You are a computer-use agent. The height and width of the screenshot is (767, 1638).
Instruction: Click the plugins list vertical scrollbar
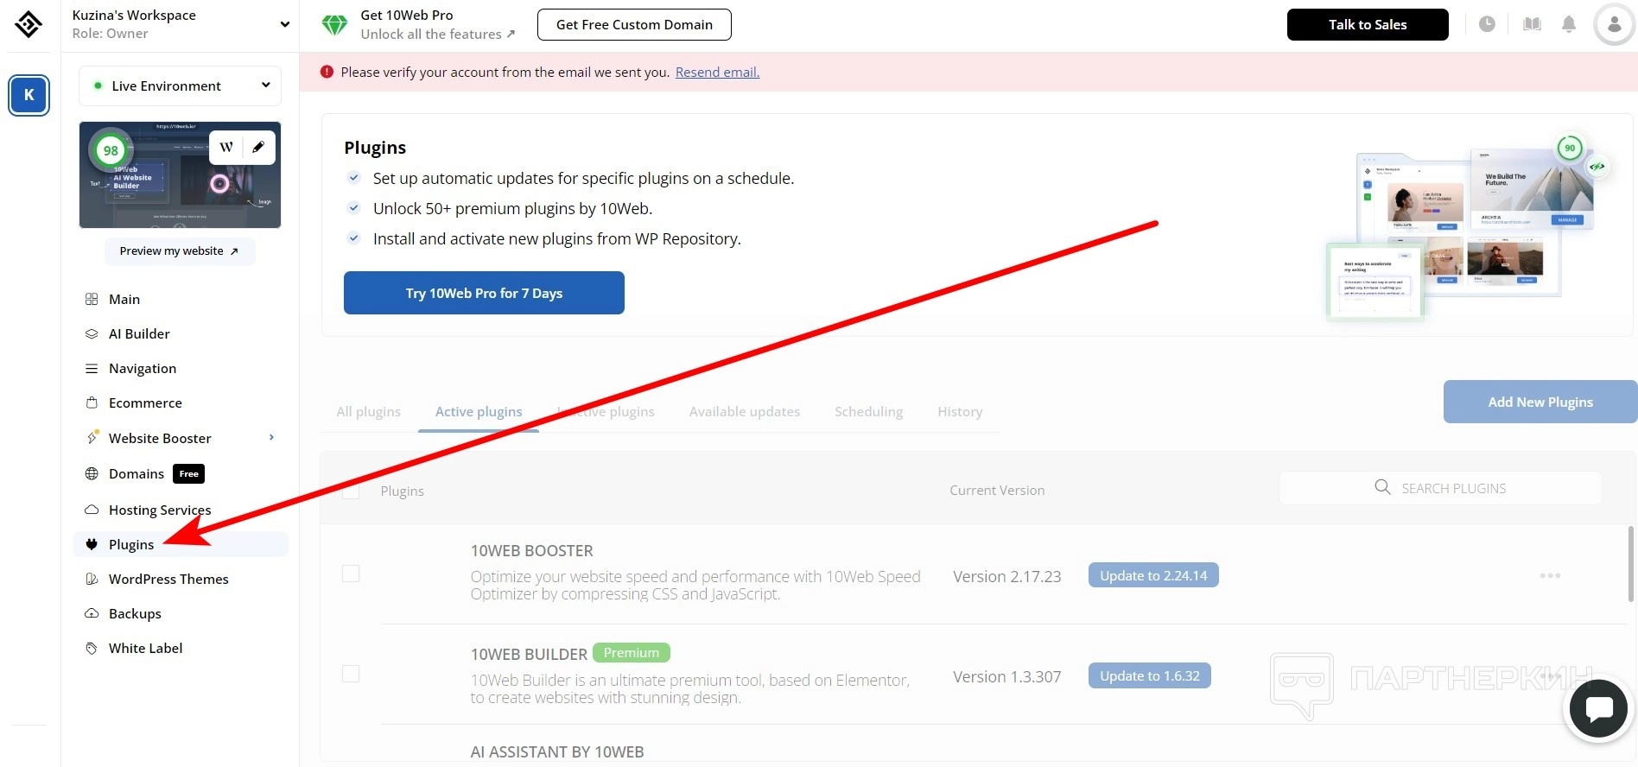coord(1631,564)
